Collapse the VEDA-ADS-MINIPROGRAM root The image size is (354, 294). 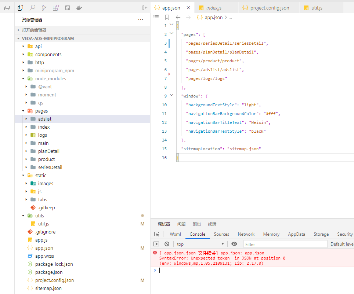(82, 38)
